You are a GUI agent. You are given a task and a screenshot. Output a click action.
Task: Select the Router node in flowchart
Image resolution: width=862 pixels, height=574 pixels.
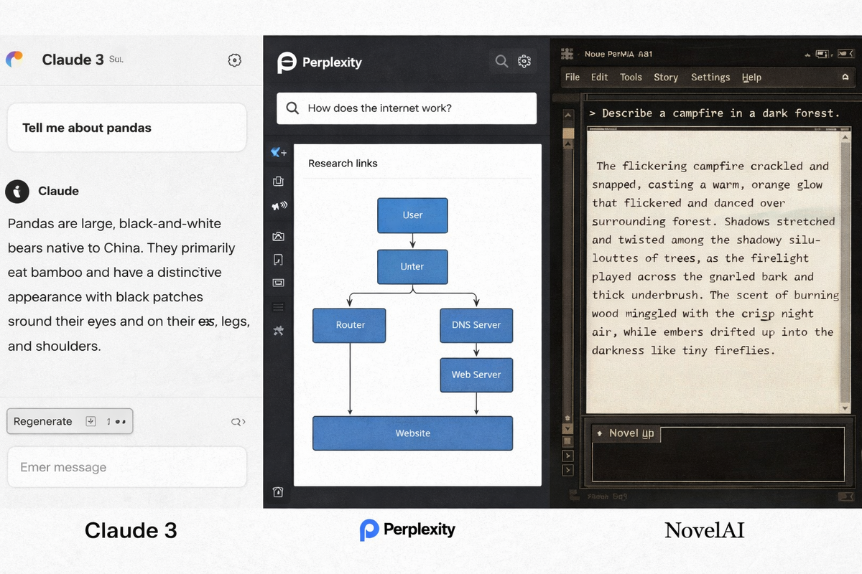click(350, 325)
